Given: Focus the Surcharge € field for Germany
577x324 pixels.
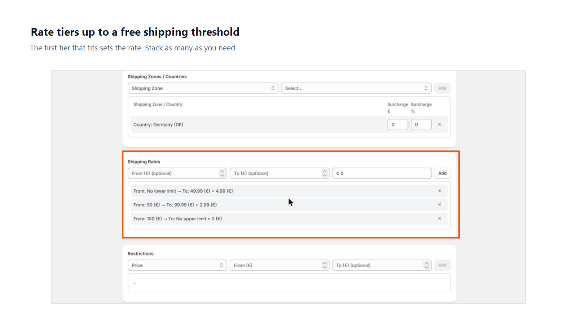Looking at the screenshot, I should pyautogui.click(x=398, y=125).
